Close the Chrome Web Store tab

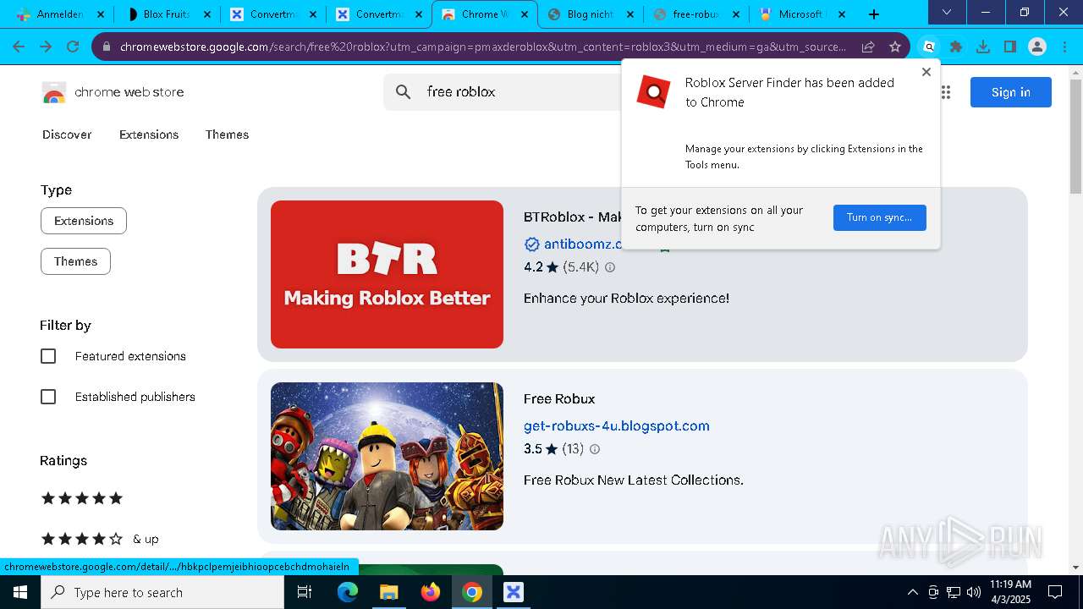click(x=524, y=14)
